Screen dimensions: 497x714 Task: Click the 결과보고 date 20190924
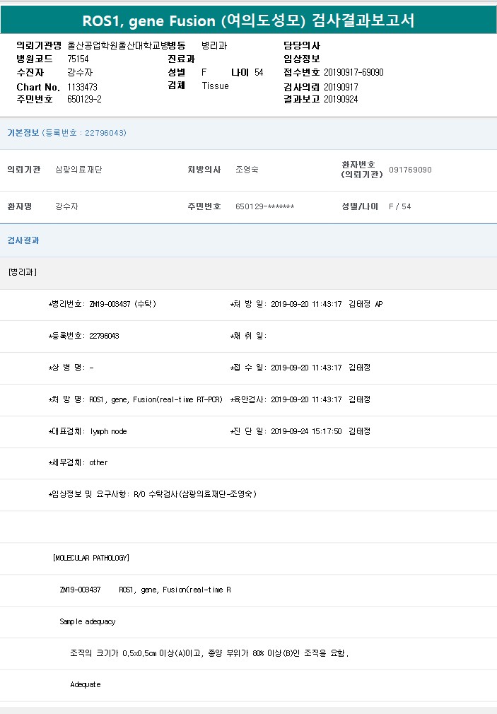[341, 99]
